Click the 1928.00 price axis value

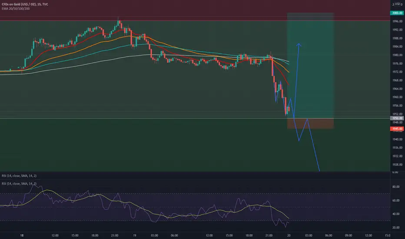[398, 165]
